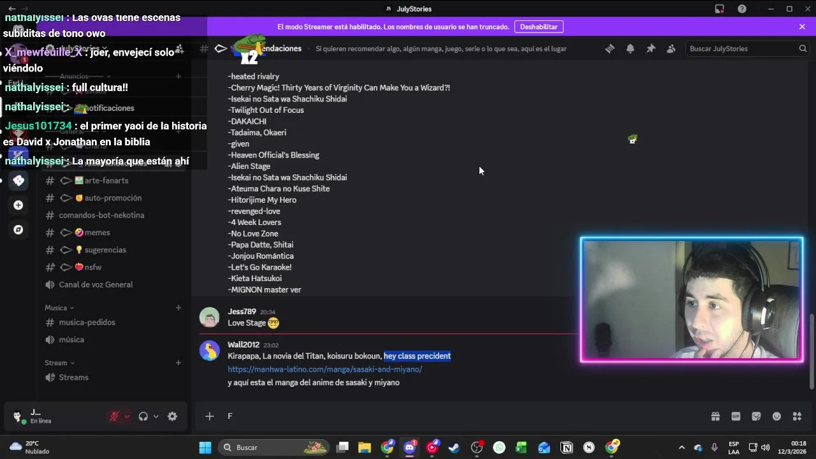Expand microphone input options arrow
Viewport: 816px width, 459px height.
tap(127, 416)
